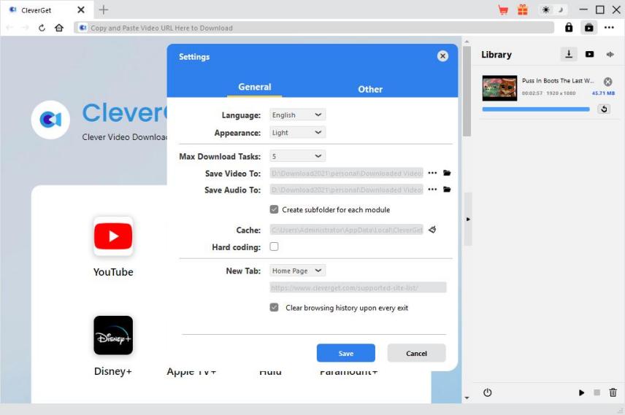Open the Language dropdown
625x415 pixels.
297,115
